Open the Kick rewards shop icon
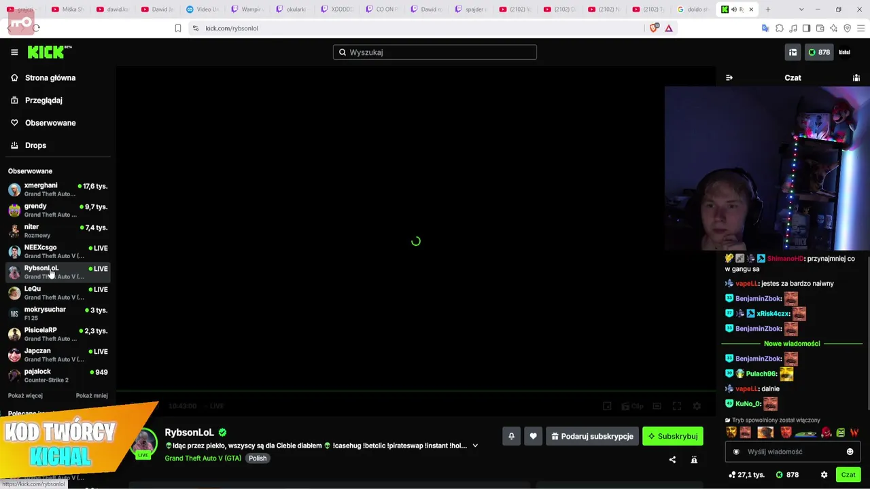 [793, 52]
